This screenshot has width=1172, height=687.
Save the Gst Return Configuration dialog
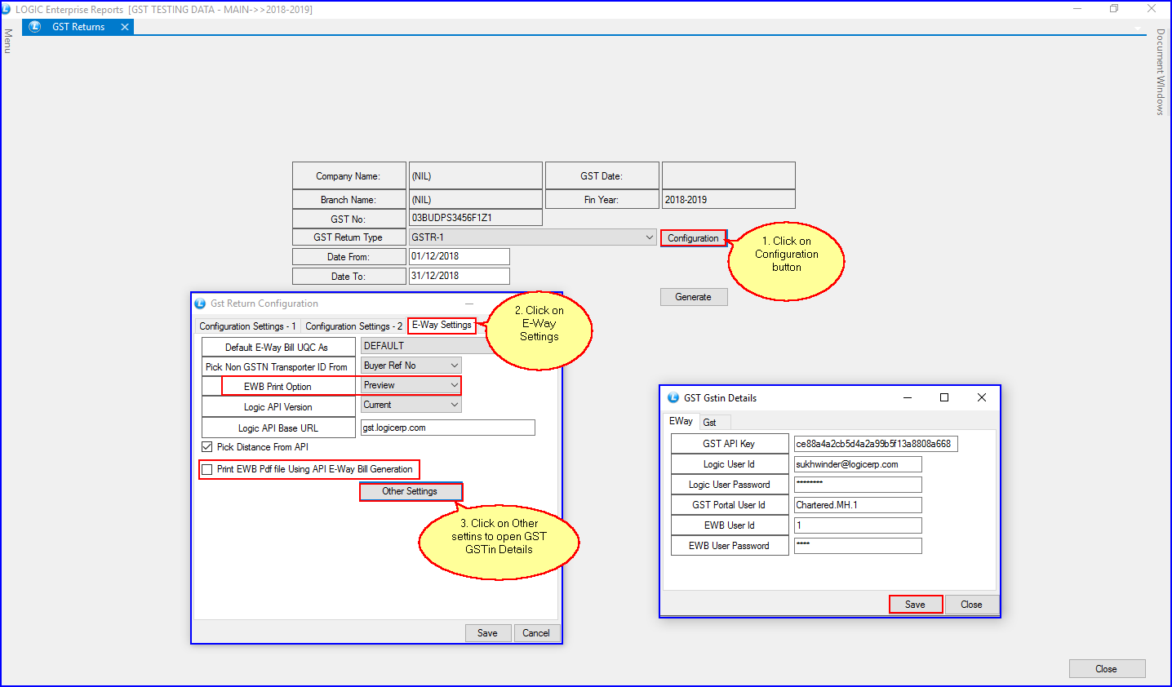pos(487,633)
